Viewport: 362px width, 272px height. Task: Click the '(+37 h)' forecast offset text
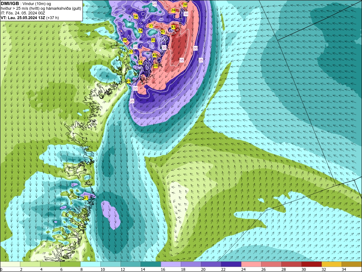point(52,18)
